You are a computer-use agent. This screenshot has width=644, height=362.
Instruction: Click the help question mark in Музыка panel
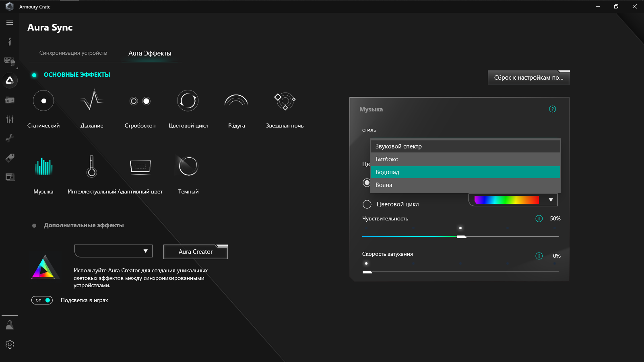553,109
